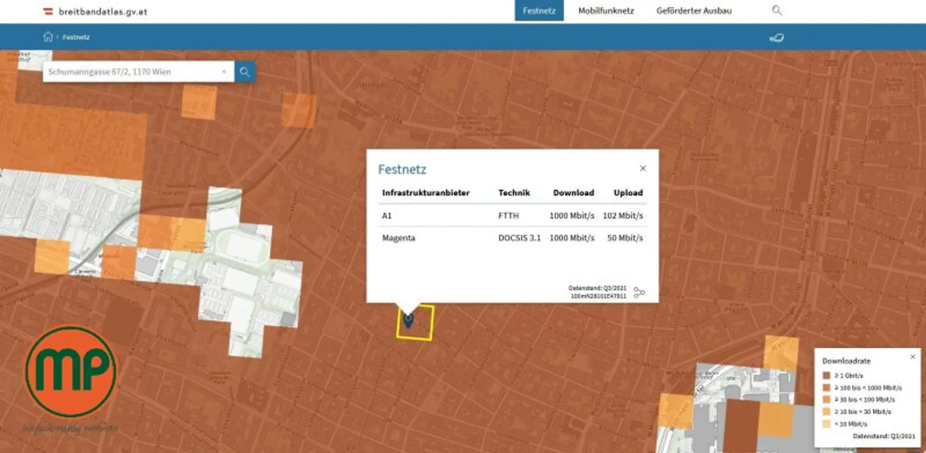The image size is (926, 453).
Task: Close the Festnetz popup window
Action: [x=643, y=168]
